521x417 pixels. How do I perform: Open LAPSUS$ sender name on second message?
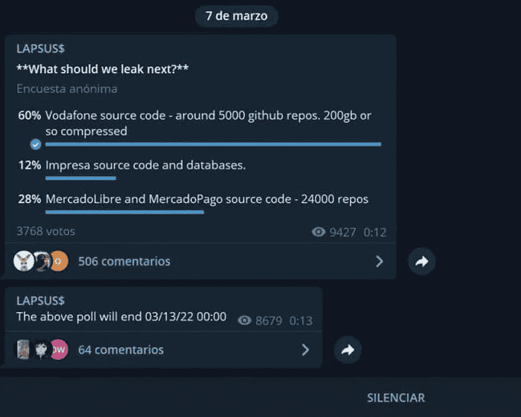40,301
